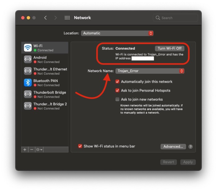Select the Wi-Fi service icon

(28, 48)
